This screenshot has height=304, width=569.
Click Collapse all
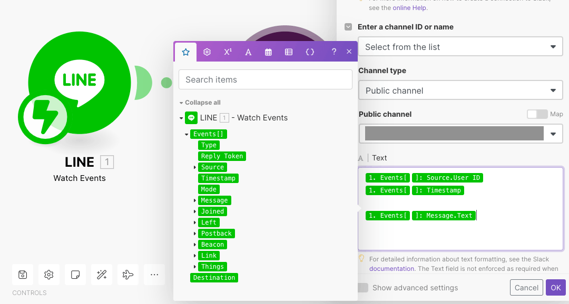tap(202, 103)
